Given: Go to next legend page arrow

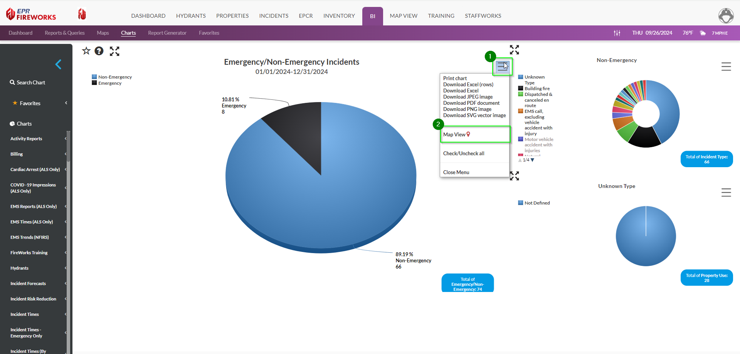Looking at the screenshot, I should coord(532,160).
